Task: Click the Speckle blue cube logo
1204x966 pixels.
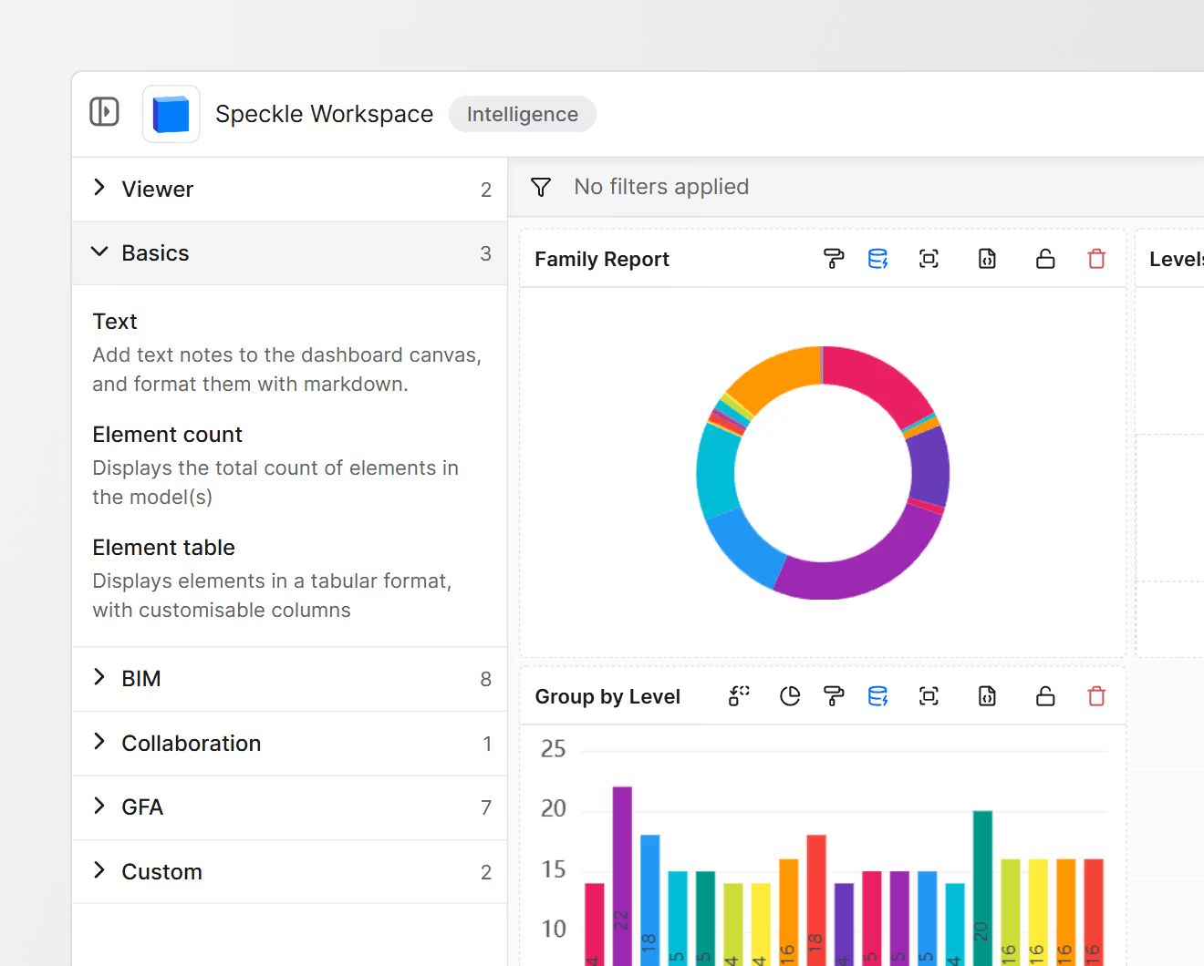Action: (x=171, y=114)
